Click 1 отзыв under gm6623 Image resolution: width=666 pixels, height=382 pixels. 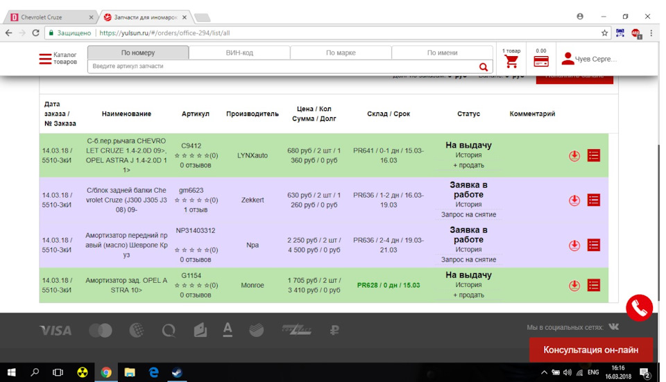pos(196,209)
